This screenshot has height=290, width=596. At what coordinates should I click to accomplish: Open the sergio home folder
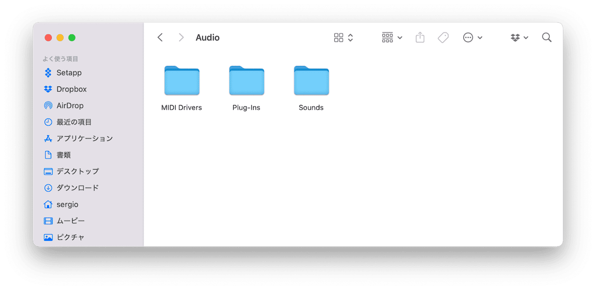coord(67,204)
